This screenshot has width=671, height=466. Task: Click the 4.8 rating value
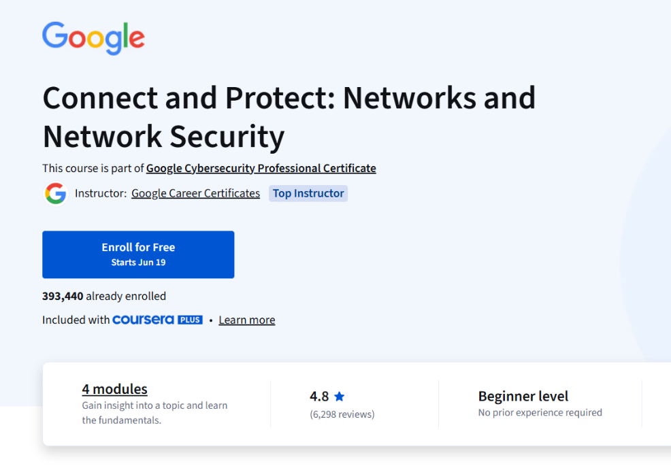point(319,396)
